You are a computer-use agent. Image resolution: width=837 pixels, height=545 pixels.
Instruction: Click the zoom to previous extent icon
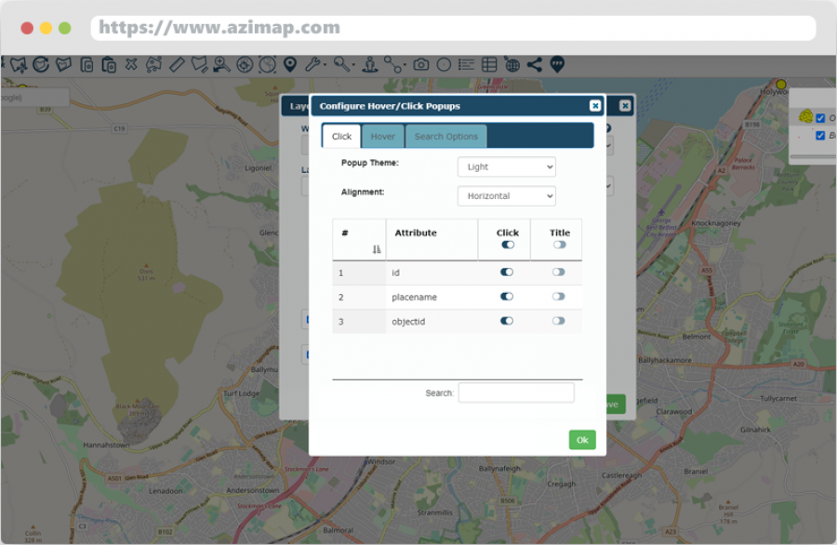tap(221, 65)
